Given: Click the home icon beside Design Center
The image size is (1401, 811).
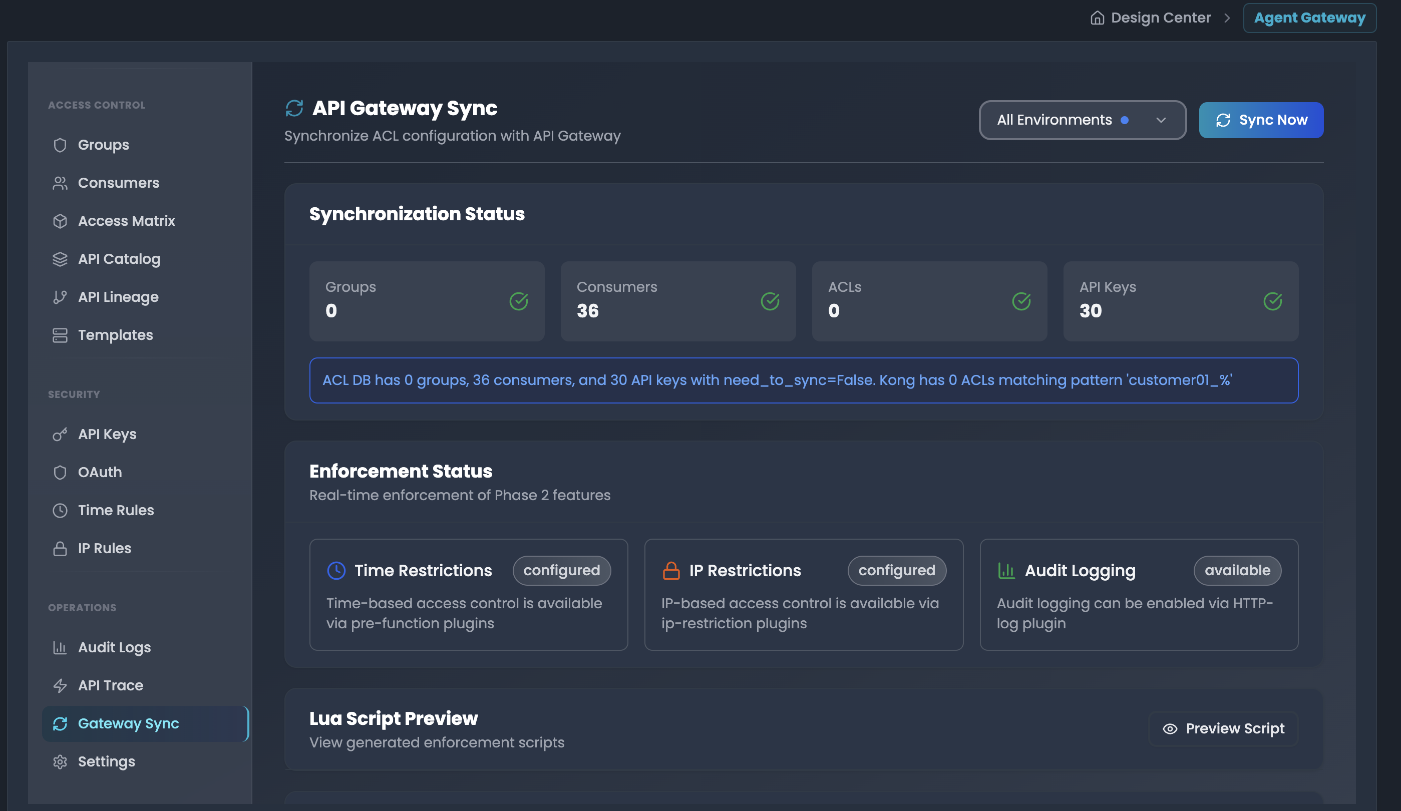Looking at the screenshot, I should point(1097,18).
